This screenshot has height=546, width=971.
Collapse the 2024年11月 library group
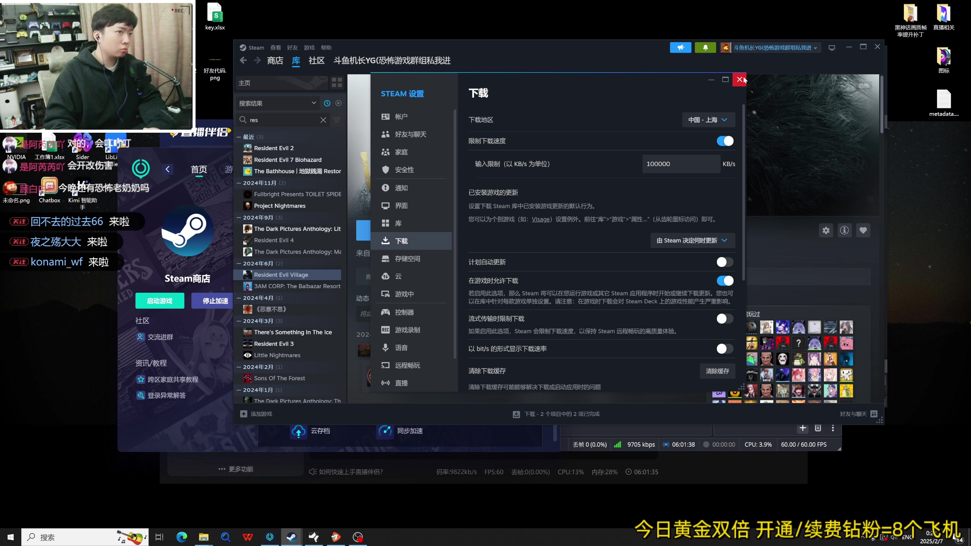pos(239,183)
